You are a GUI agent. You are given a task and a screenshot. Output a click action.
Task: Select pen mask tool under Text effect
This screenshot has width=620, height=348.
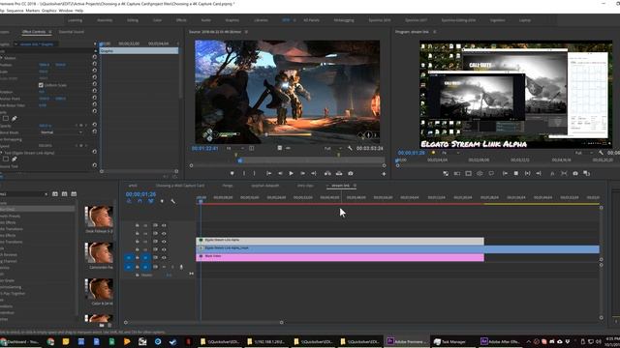click(x=15, y=159)
